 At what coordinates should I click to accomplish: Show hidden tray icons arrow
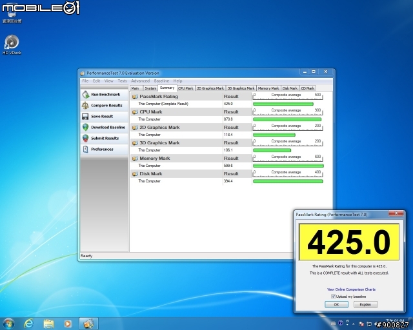[x=354, y=324]
